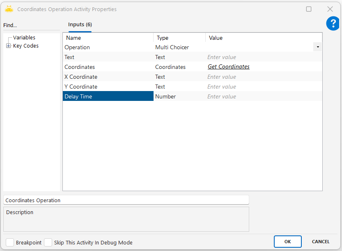Click the blue help question mark icon
The image size is (342, 251).
tap(333, 23)
